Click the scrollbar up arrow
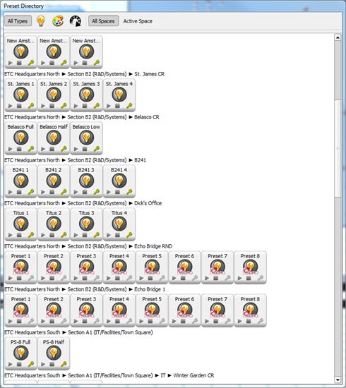The height and width of the screenshot is (388, 346). coord(338,37)
